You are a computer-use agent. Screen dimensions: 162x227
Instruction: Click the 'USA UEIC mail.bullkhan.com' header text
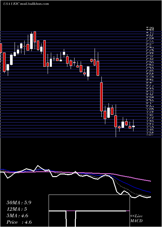26,4
